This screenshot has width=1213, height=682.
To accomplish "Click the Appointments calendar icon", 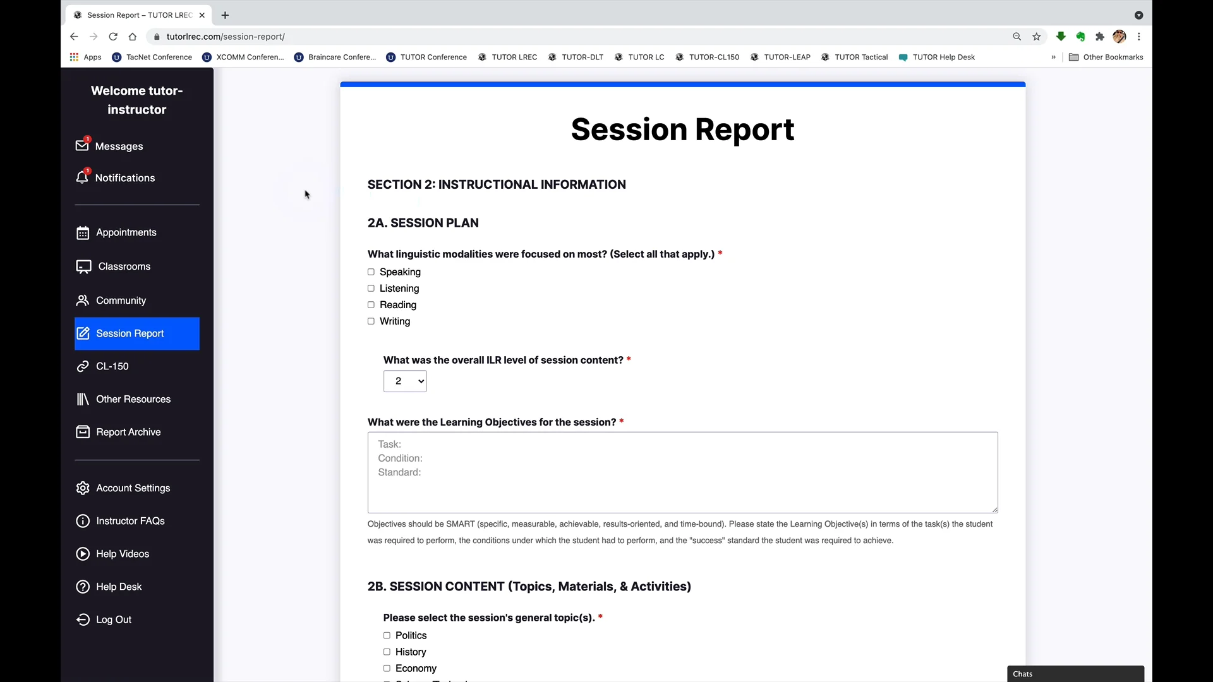I will point(83,233).
